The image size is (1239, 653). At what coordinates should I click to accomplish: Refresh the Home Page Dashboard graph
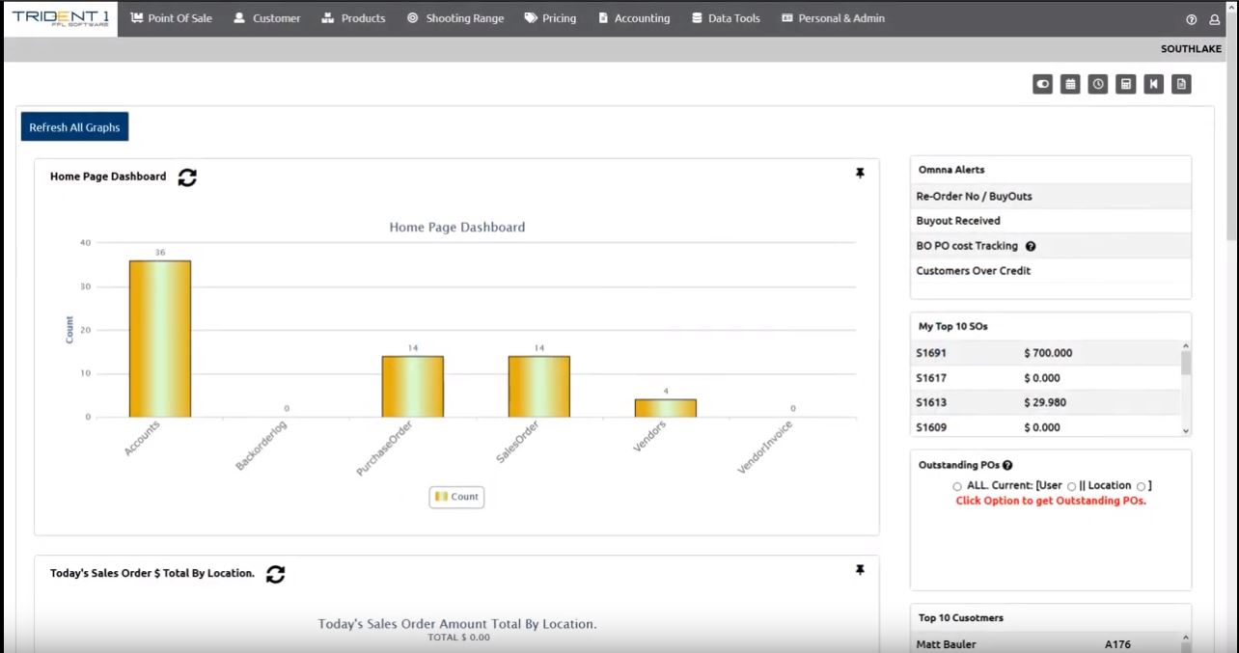(x=187, y=177)
